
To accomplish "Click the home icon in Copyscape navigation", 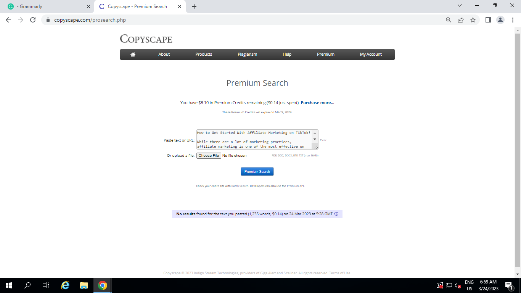I will (x=133, y=54).
